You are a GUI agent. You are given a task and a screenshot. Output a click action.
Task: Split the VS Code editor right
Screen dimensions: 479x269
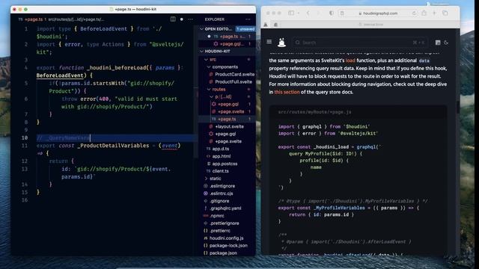pyautogui.click(x=173, y=19)
